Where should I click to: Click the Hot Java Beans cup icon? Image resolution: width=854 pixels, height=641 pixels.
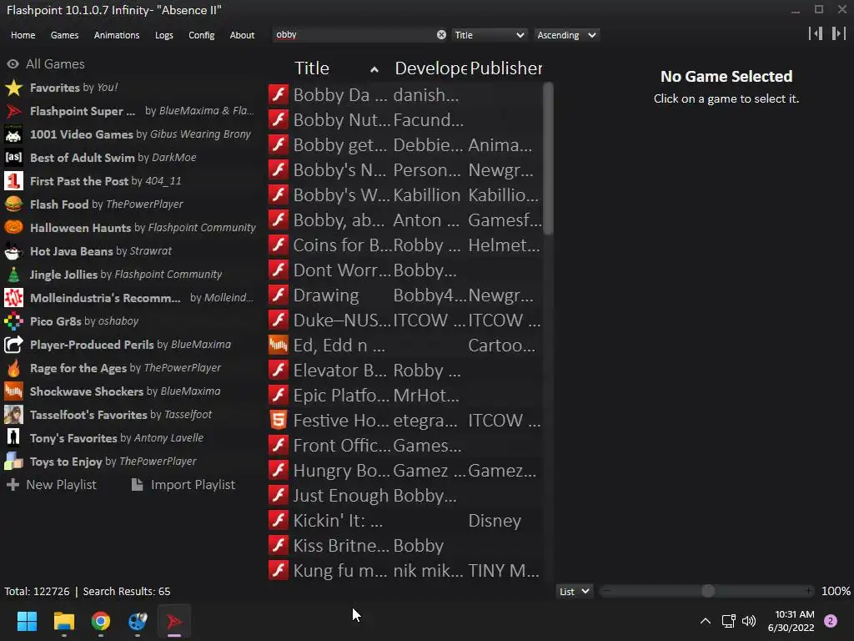coord(13,250)
